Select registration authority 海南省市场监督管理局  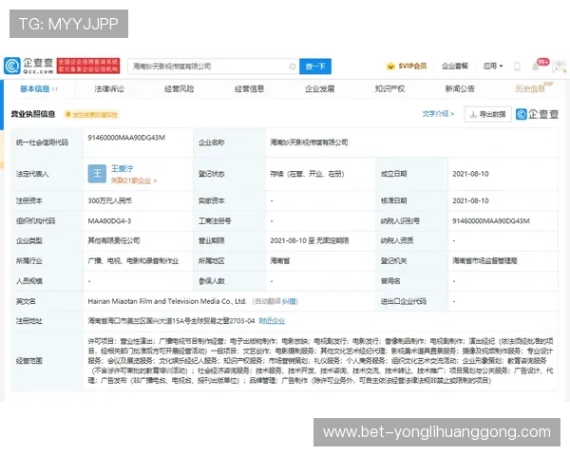(484, 261)
